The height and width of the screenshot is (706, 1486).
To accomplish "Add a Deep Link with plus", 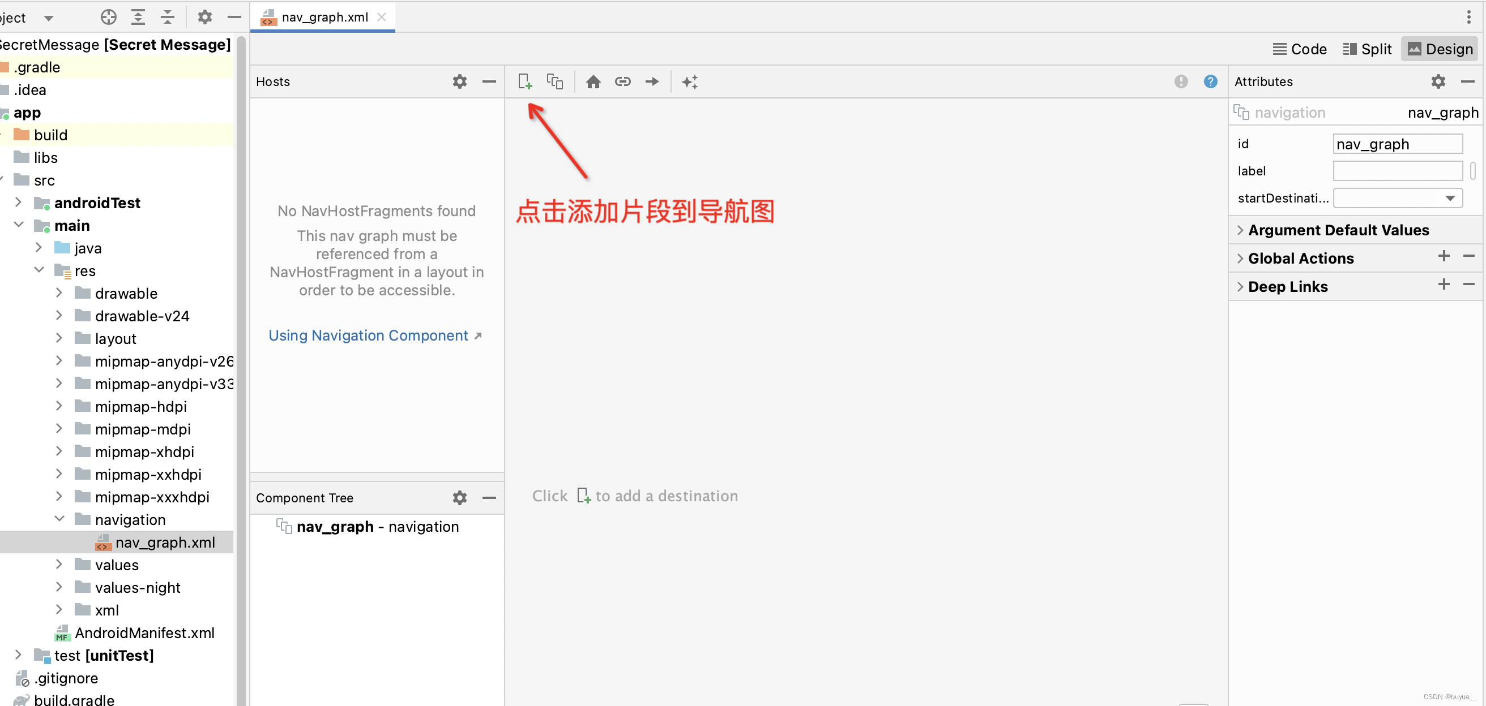I will coord(1444,284).
